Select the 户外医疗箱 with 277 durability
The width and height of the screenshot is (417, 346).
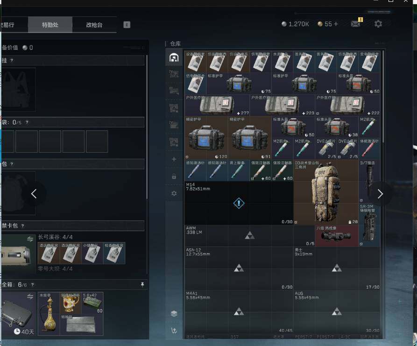click(x=217, y=106)
